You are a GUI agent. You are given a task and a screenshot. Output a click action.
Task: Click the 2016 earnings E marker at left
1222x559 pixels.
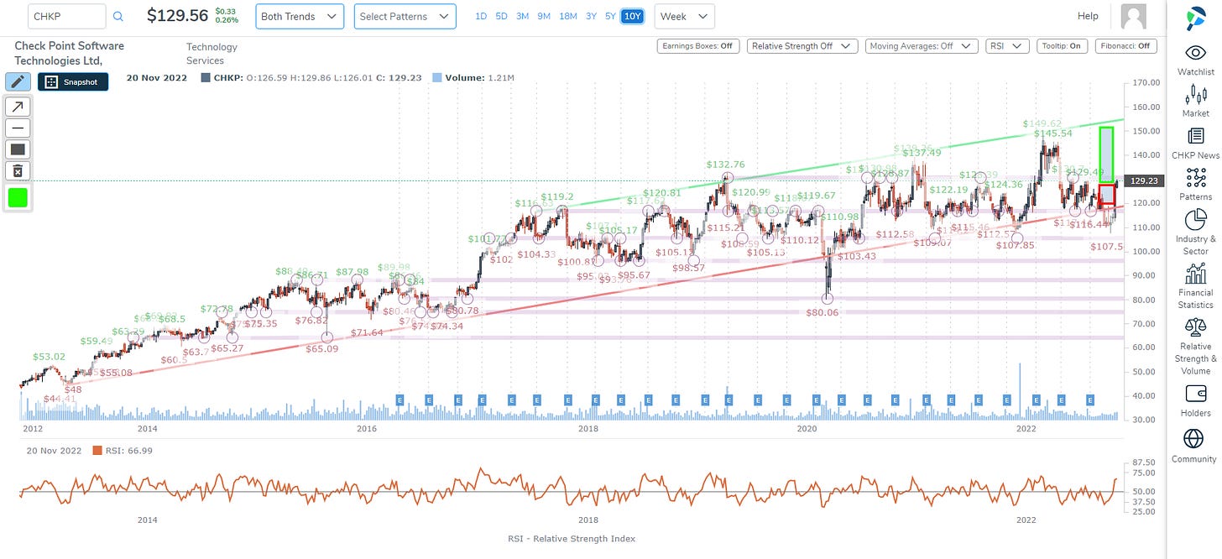click(x=399, y=400)
